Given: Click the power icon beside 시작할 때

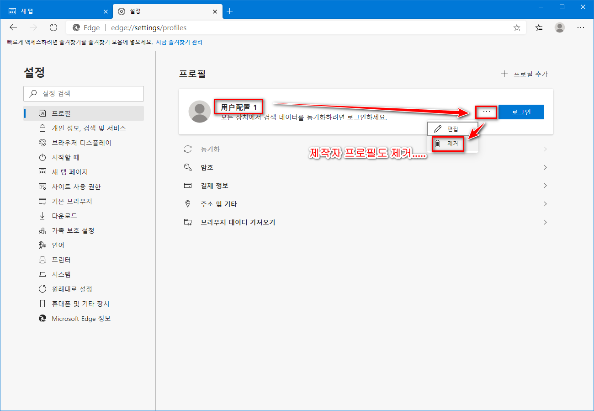Looking at the screenshot, I should [x=42, y=157].
